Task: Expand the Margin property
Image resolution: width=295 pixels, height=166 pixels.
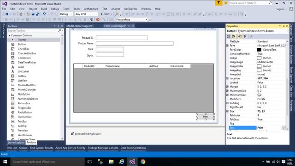Action: 227,87
